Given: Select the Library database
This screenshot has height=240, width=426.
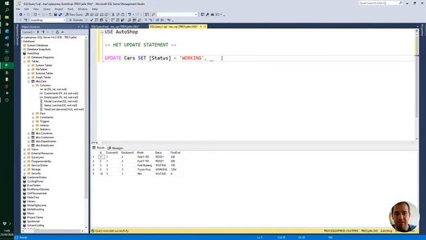Looking at the screenshot, I should pyautogui.click(x=31, y=201).
